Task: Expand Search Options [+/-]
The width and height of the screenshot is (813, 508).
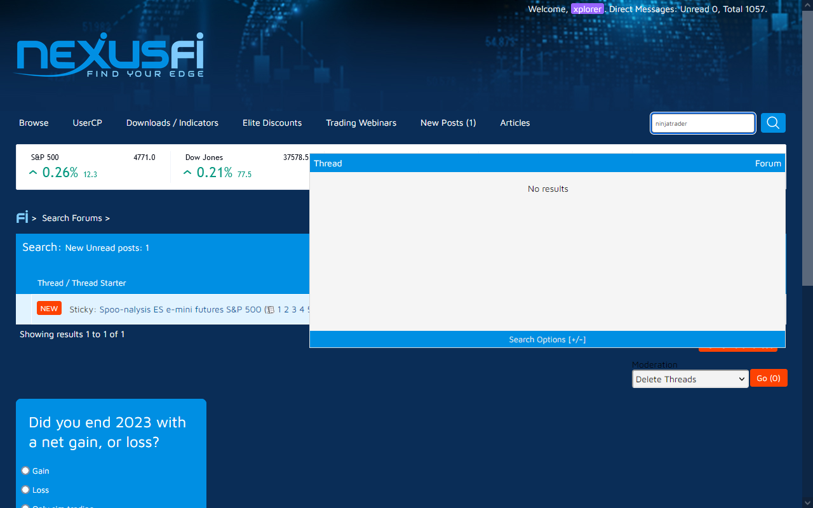Action: tap(548, 340)
